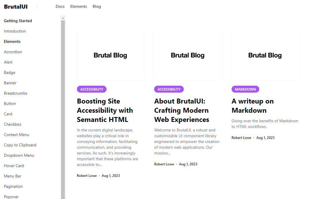The width and height of the screenshot is (318, 199).
Task: Go to Dropdown Menu in sidebar
Action: [19, 155]
